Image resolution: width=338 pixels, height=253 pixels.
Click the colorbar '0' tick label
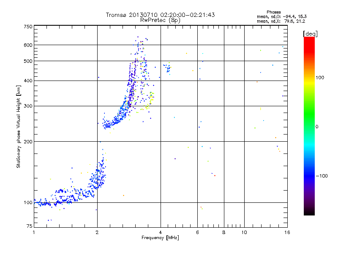(316, 126)
